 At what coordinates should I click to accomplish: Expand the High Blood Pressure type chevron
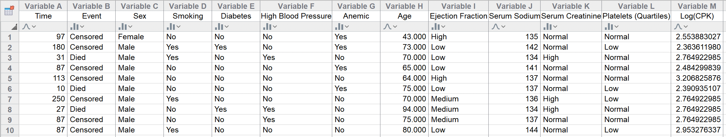[275, 27]
